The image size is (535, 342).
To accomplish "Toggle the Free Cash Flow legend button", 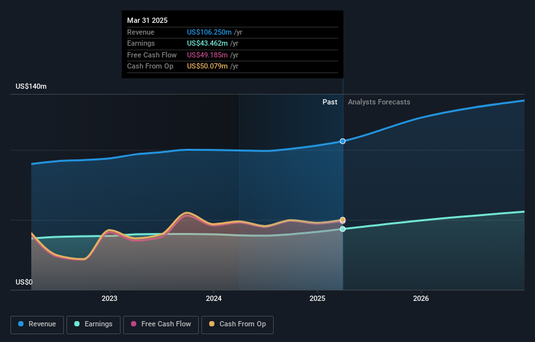I will point(161,324).
